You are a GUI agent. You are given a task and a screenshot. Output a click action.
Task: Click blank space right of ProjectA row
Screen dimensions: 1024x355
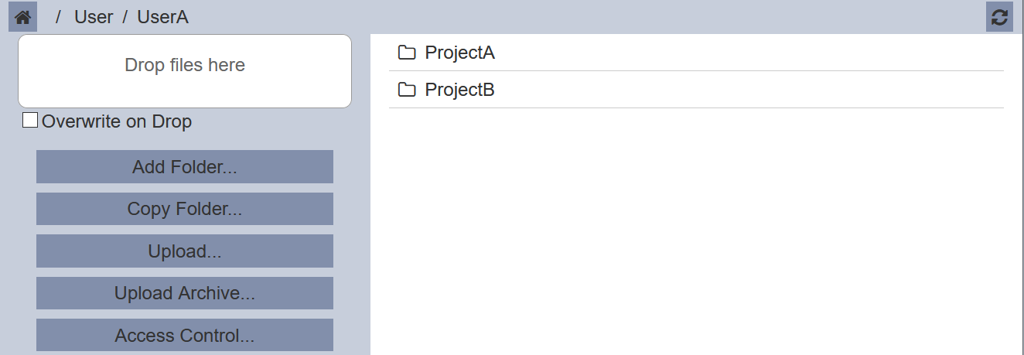(x=749, y=53)
